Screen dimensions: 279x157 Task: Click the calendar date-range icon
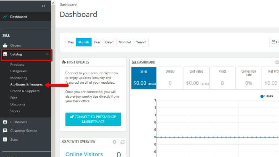pyautogui.click(x=273, y=42)
